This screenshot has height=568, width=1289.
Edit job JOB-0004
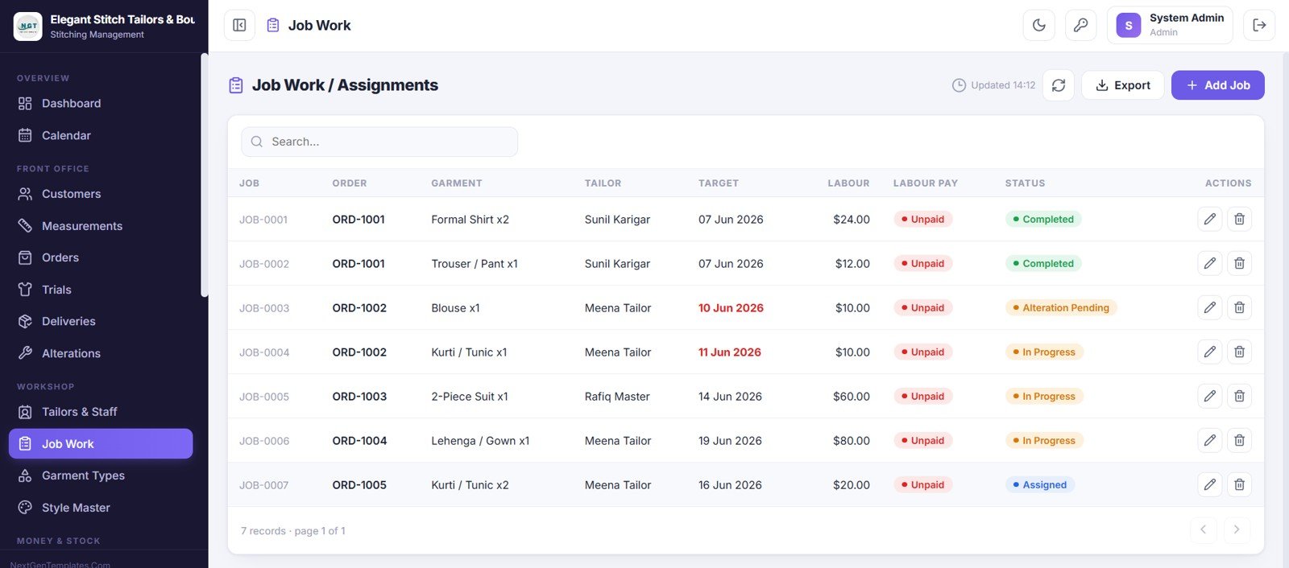1210,352
